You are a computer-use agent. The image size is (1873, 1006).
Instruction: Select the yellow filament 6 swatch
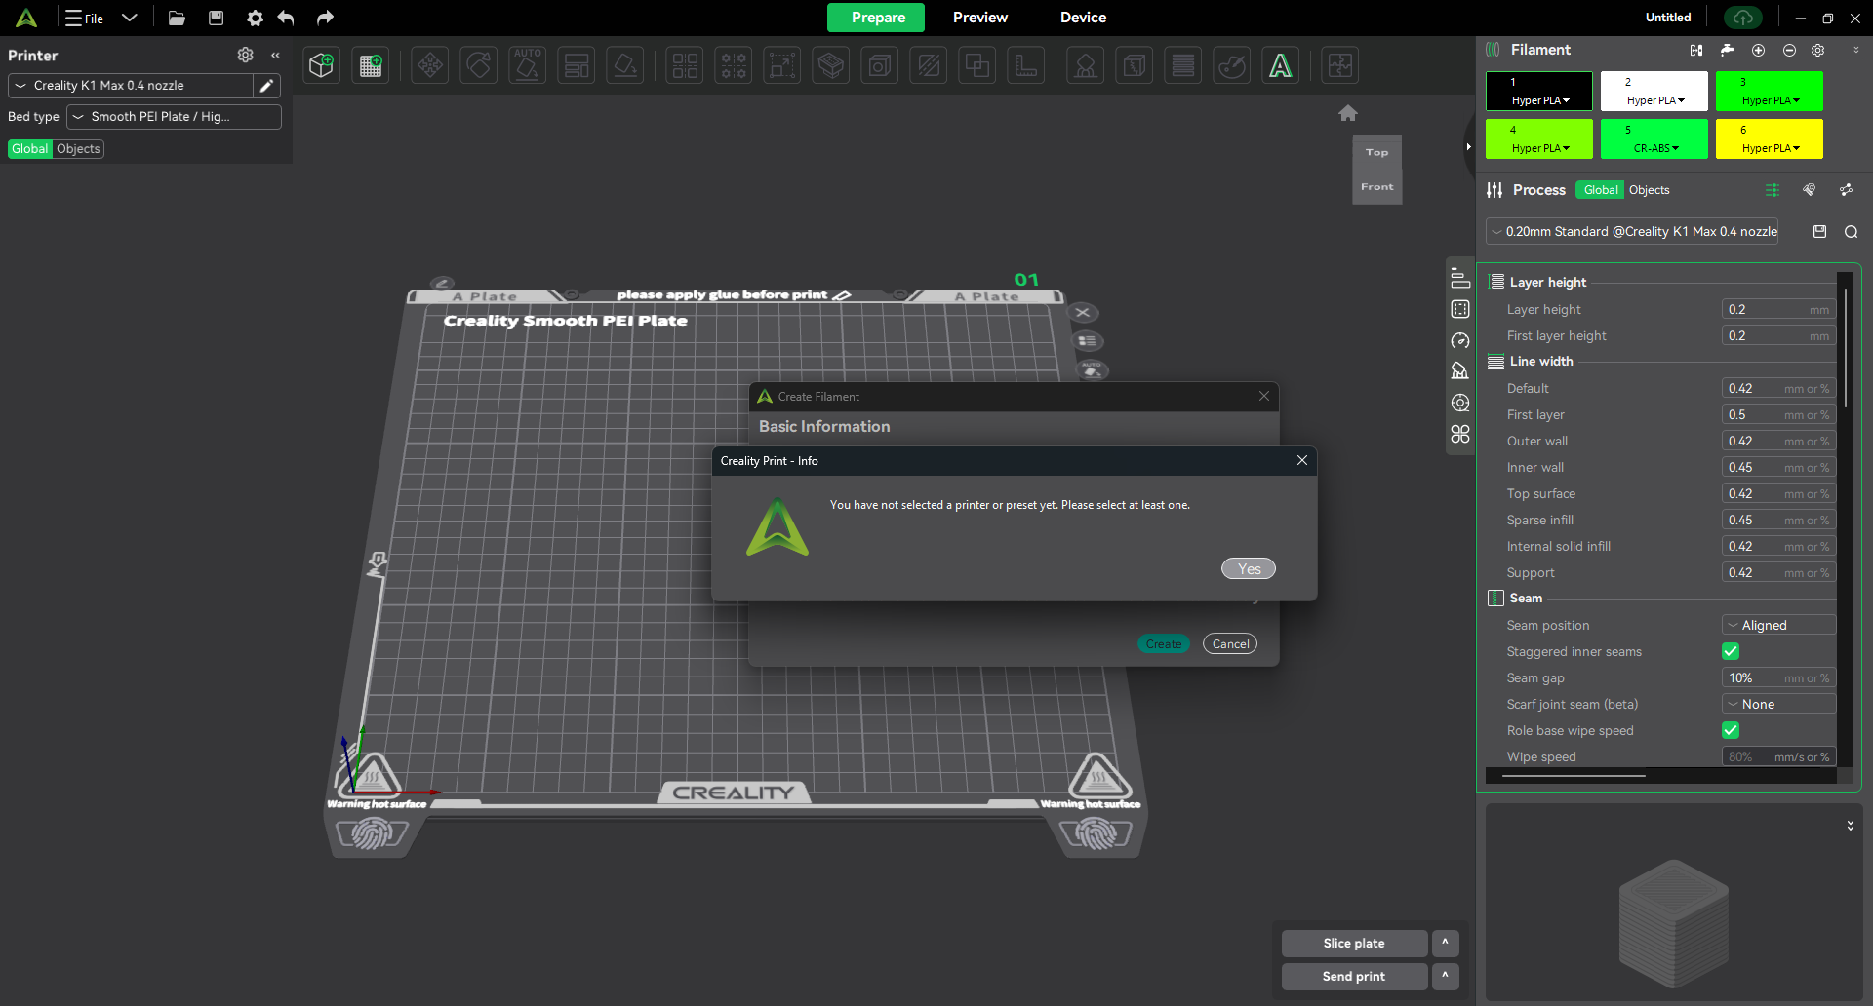[1769, 138]
